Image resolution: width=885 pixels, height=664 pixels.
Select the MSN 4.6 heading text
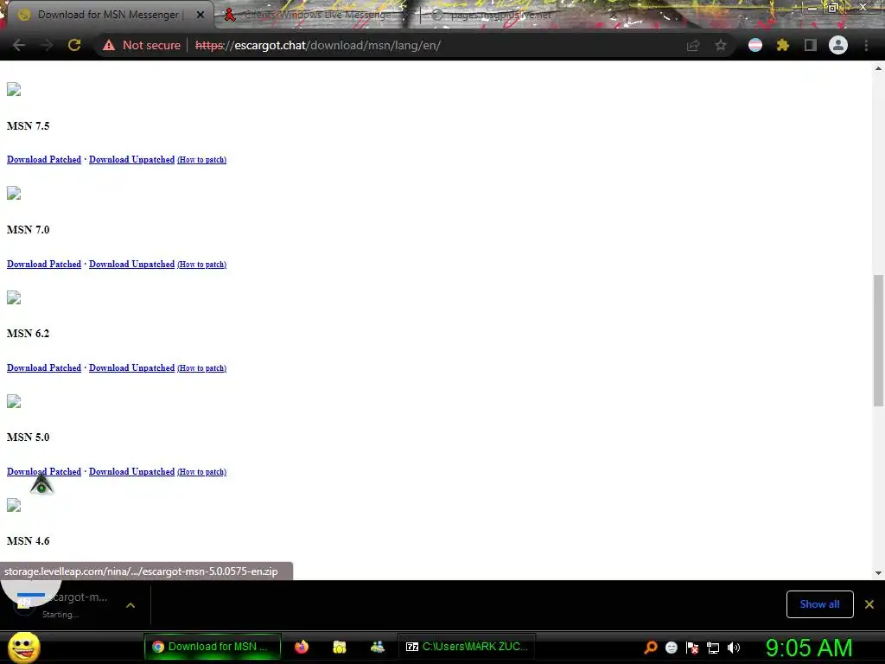pyautogui.click(x=29, y=541)
